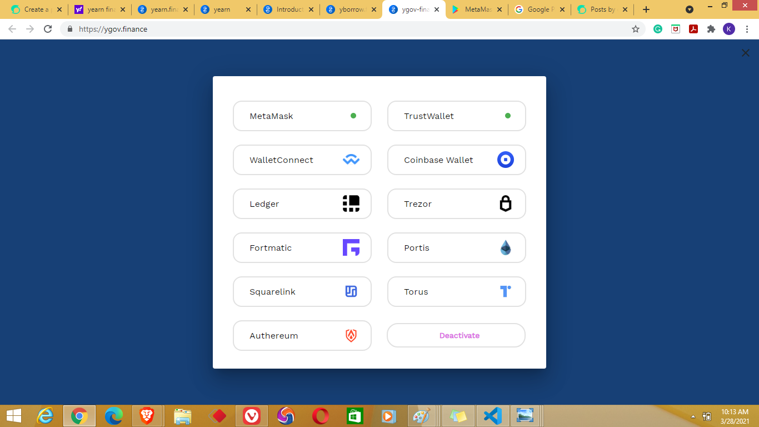Launch Vivaldi browser from taskbar
Viewport: 759px width, 427px height.
(252, 416)
